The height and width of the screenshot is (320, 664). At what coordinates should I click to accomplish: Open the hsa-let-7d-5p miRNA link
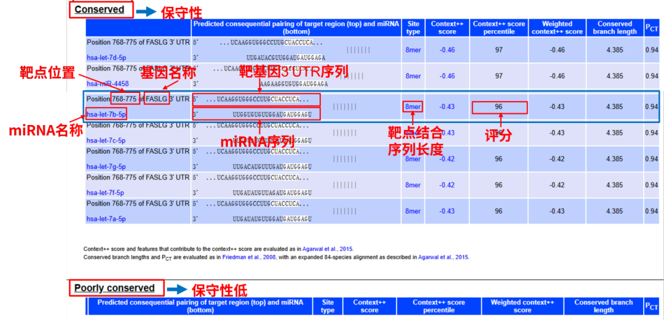click(x=106, y=57)
